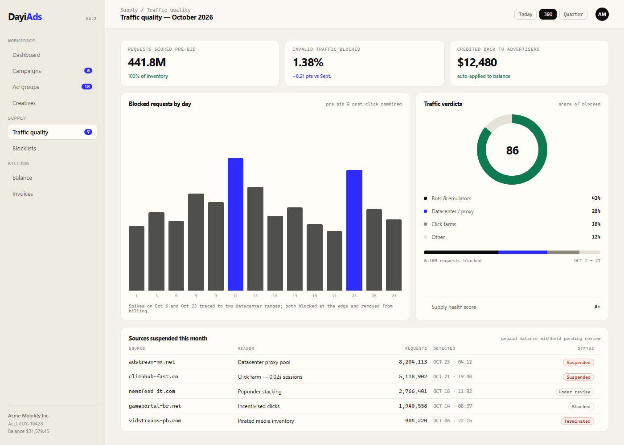This screenshot has width=624, height=445.
Task: Click Datacenter proxy pool reason
Action: (264, 362)
